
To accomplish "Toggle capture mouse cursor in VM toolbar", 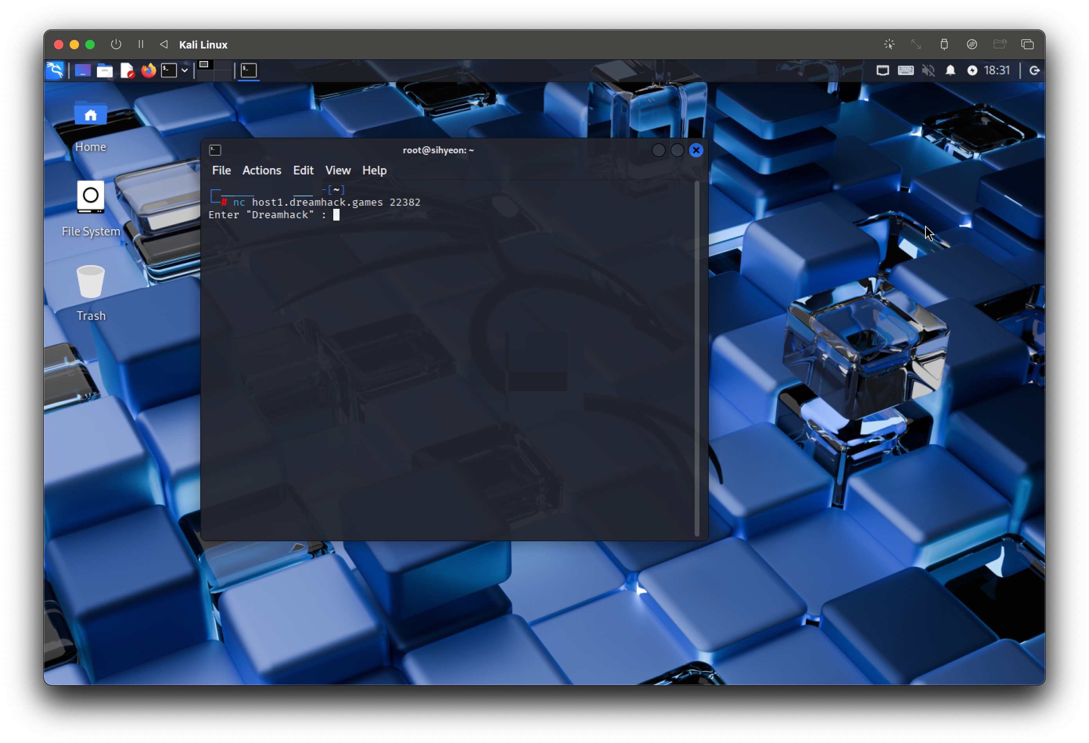I will tap(889, 45).
